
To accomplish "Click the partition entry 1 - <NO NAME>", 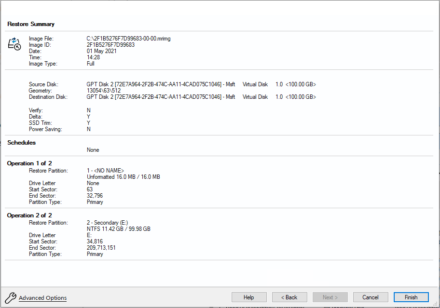I will coord(105,171).
